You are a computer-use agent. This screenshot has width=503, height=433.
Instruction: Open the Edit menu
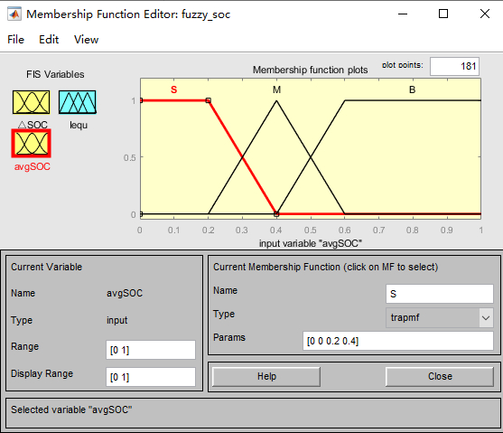click(x=49, y=40)
